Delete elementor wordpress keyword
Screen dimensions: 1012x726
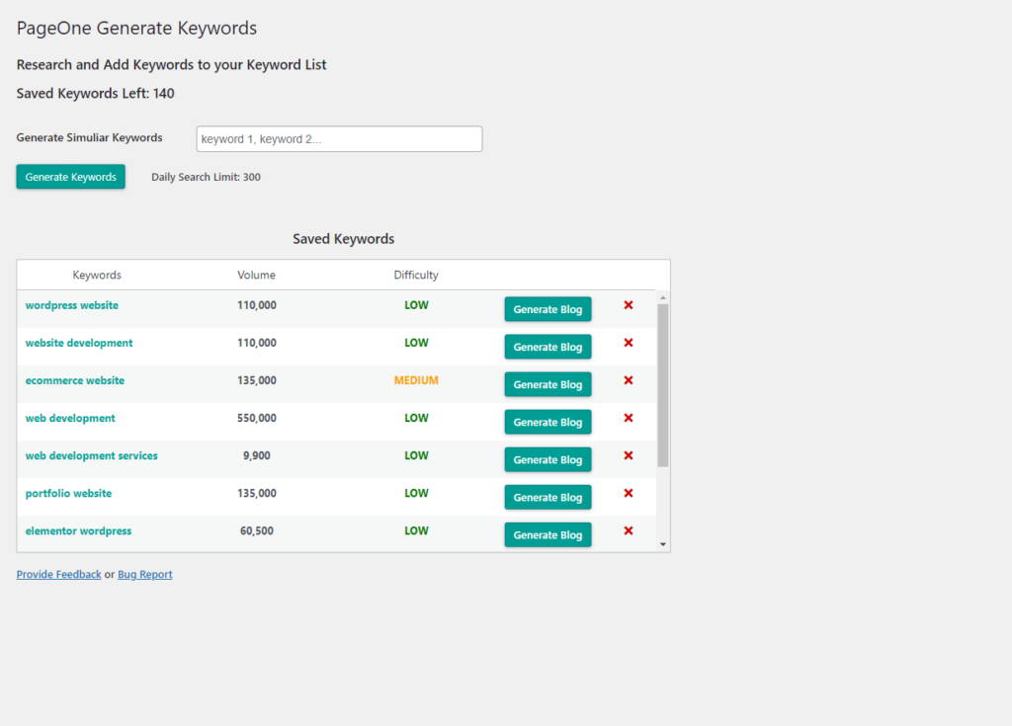(628, 530)
